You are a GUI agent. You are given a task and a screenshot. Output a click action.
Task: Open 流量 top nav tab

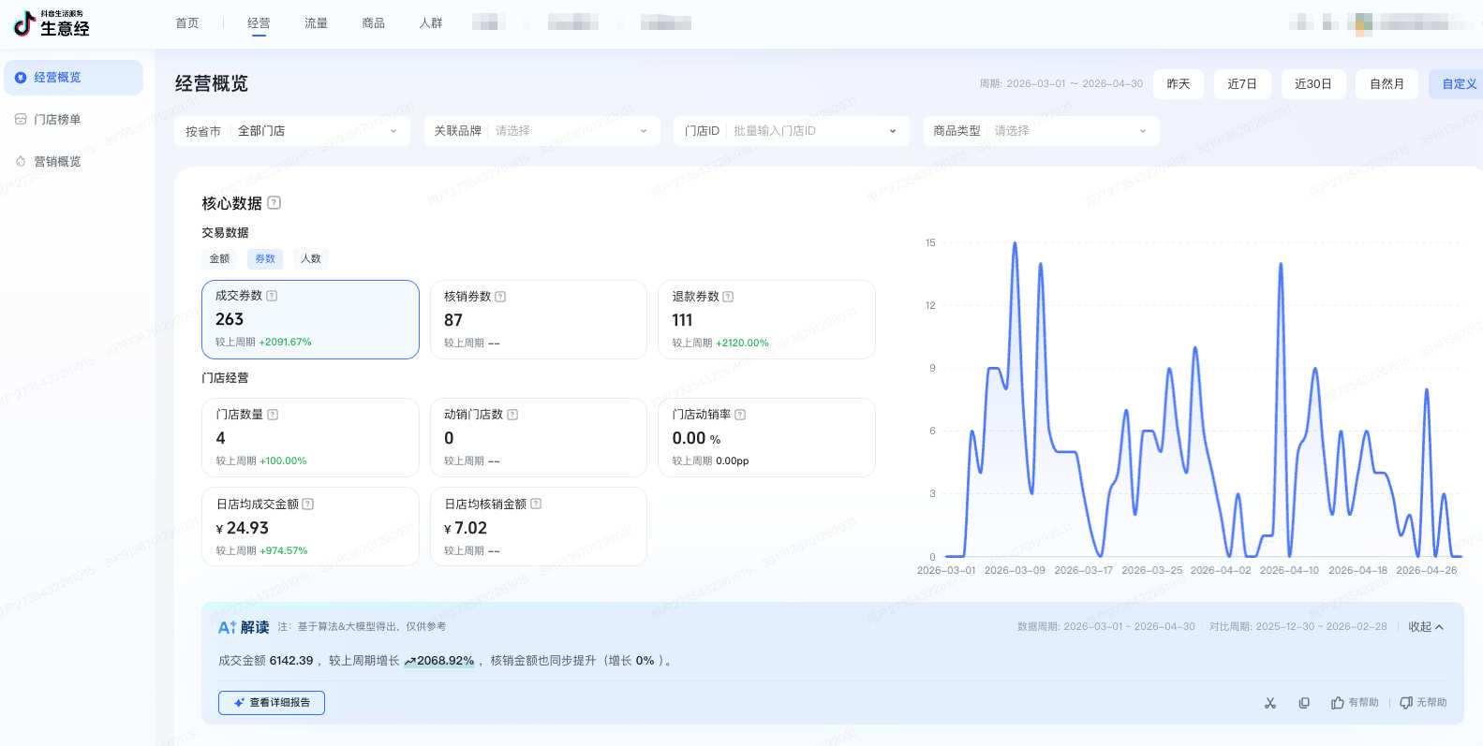click(317, 23)
